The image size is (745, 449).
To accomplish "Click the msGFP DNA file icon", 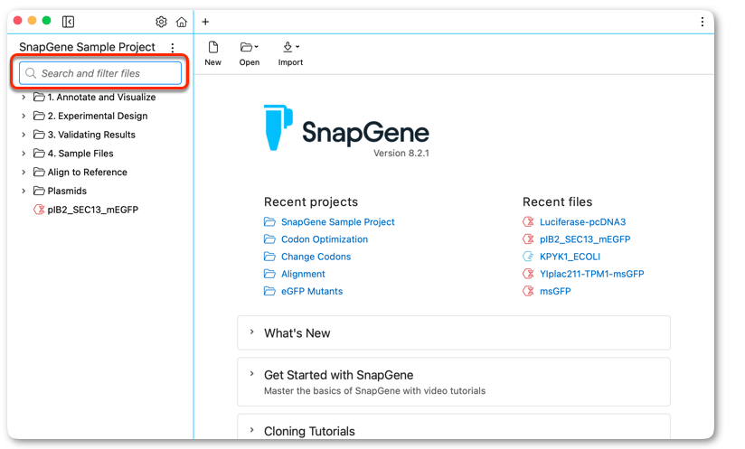I will [x=528, y=291].
